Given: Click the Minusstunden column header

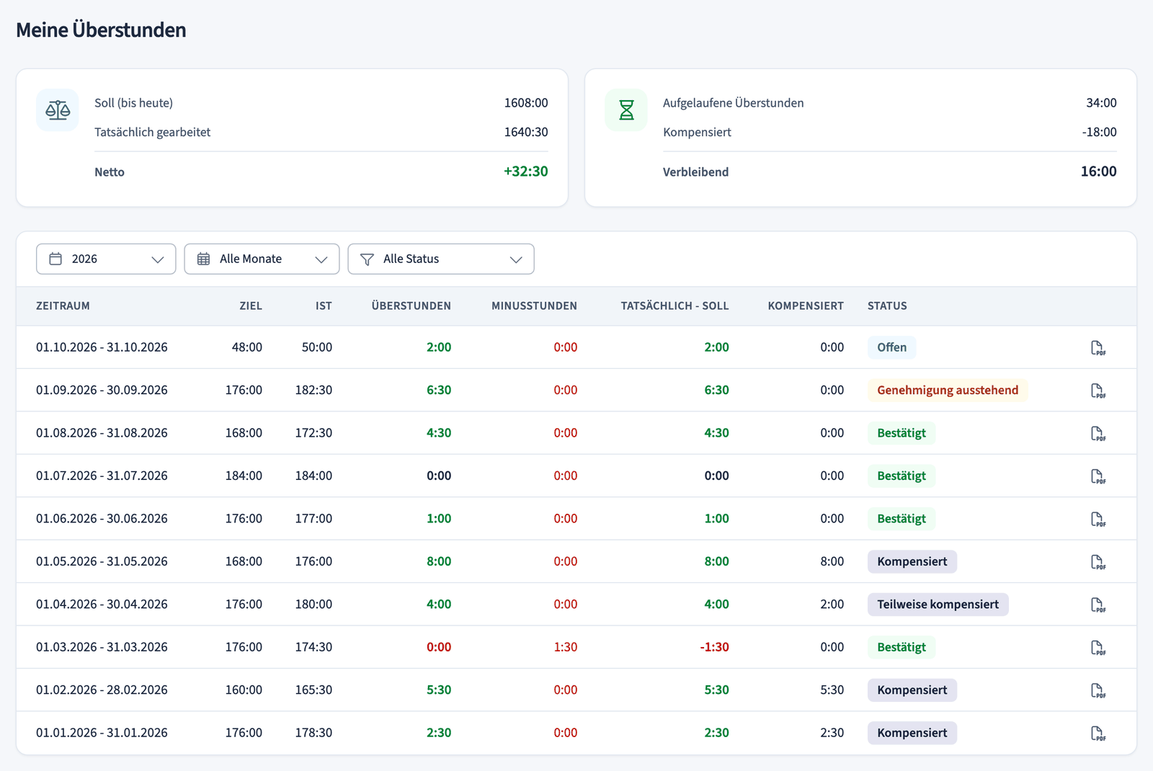Looking at the screenshot, I should pyautogui.click(x=534, y=306).
